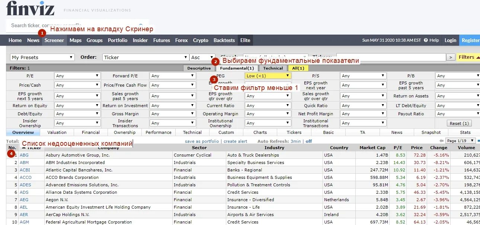Open the P/B filter dropdown

click(x=458, y=76)
